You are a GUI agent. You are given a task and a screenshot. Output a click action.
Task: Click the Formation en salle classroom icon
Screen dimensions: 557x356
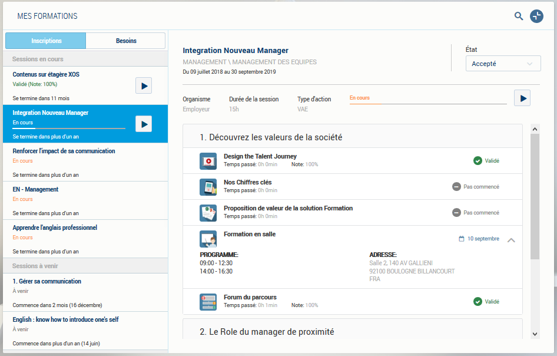(x=208, y=239)
